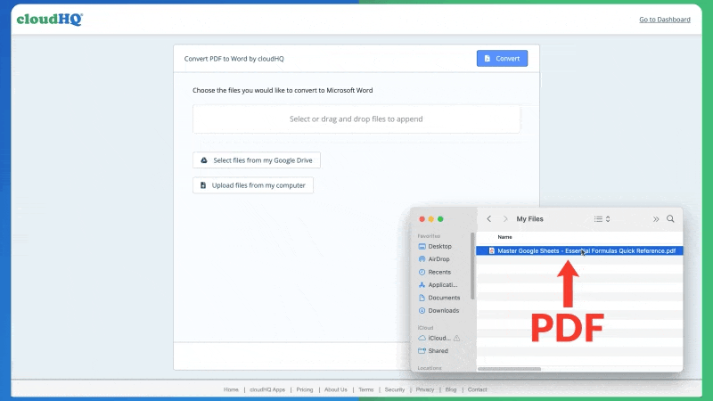Image resolution: width=713 pixels, height=401 pixels.
Task: Click the upload file icon
Action: tap(203, 185)
